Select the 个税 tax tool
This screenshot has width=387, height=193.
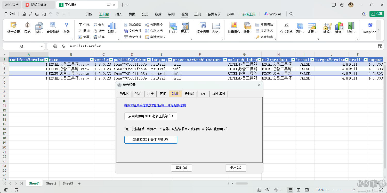84,25
